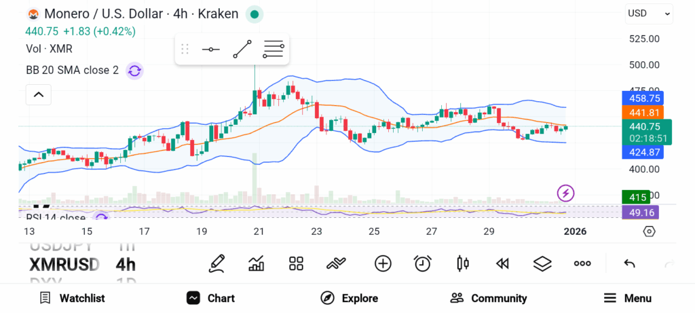Undo last action with arrow icon
The height and width of the screenshot is (313, 695).
coord(629,263)
